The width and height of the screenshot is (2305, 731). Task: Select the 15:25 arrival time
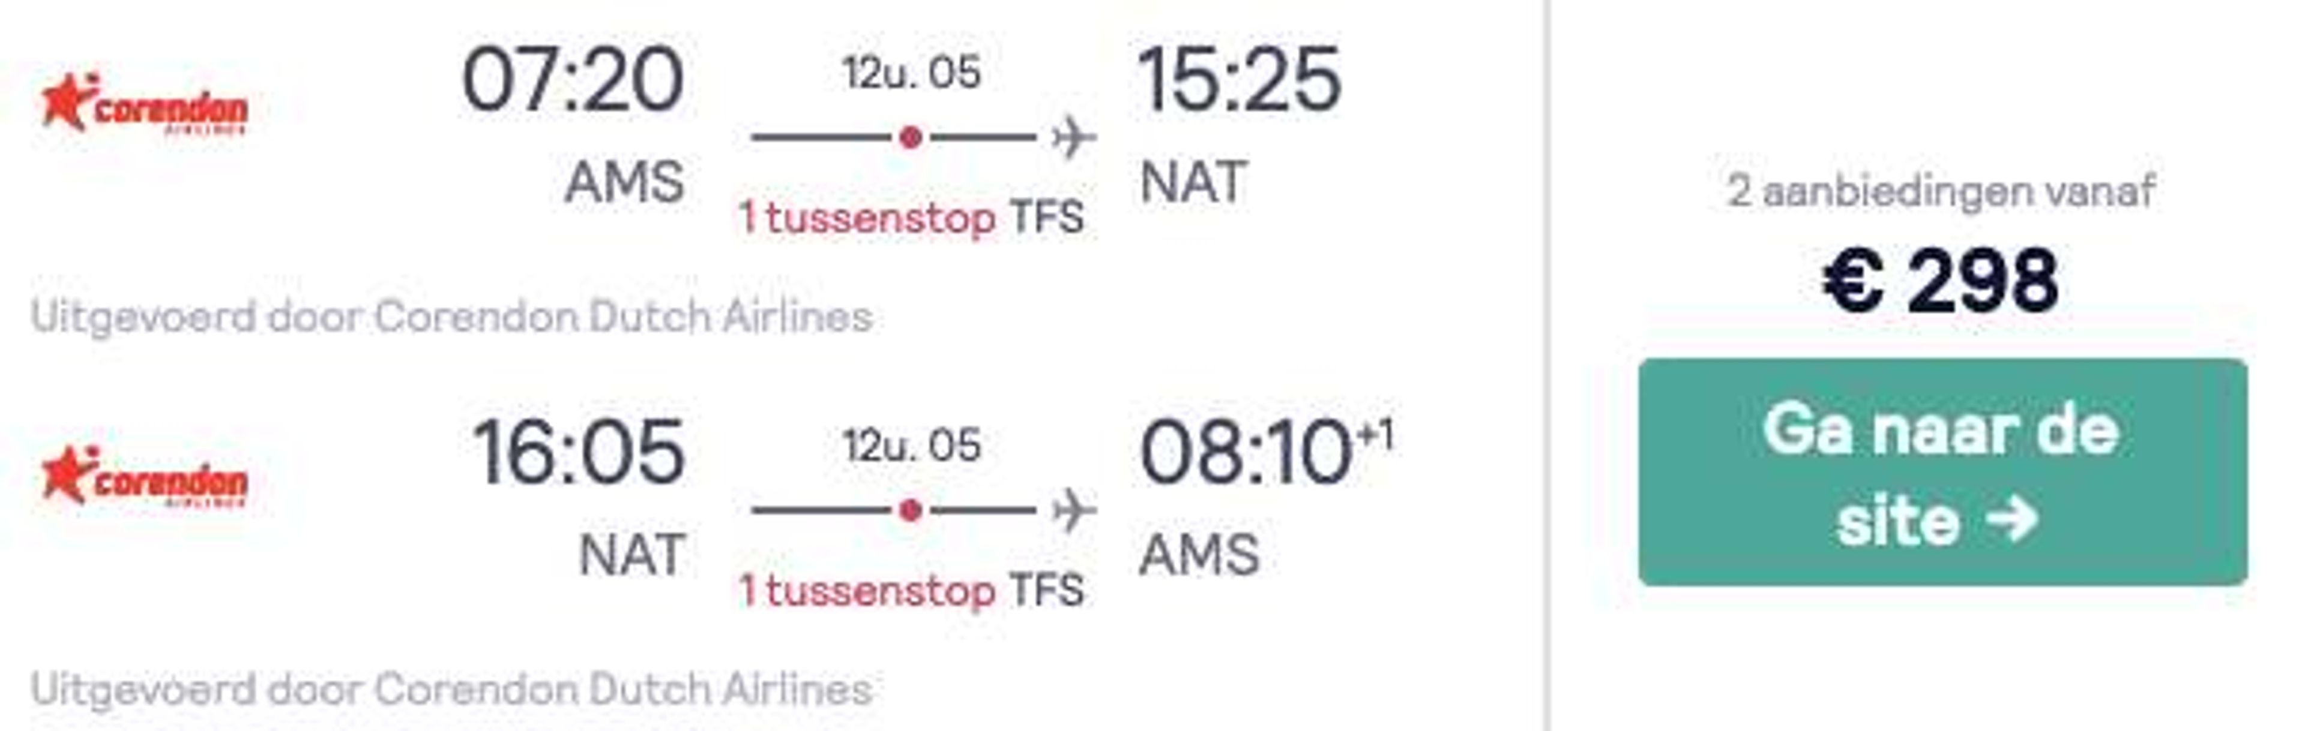coord(1240,80)
